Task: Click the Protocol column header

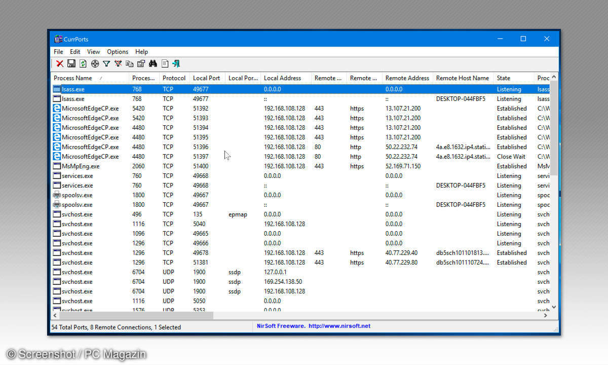Action: pos(175,78)
